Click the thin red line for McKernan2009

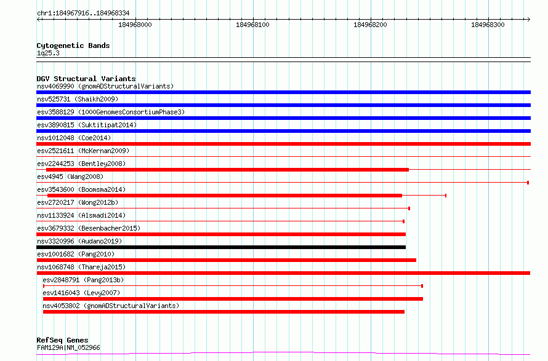pos(283,156)
